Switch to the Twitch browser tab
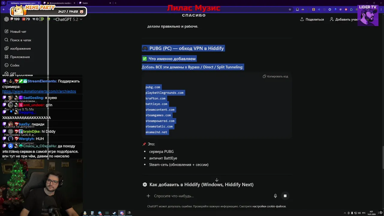384x216 pixels. (x=94, y=3)
